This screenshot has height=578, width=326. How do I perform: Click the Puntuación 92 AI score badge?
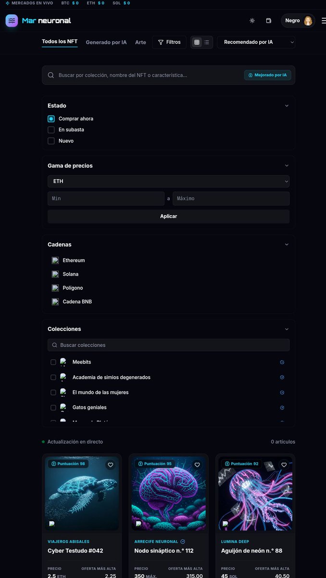coord(242,464)
